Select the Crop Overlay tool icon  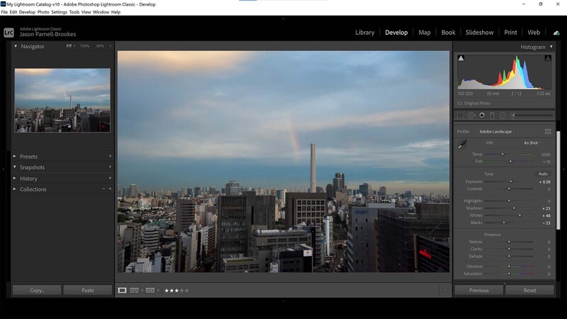tap(460, 116)
